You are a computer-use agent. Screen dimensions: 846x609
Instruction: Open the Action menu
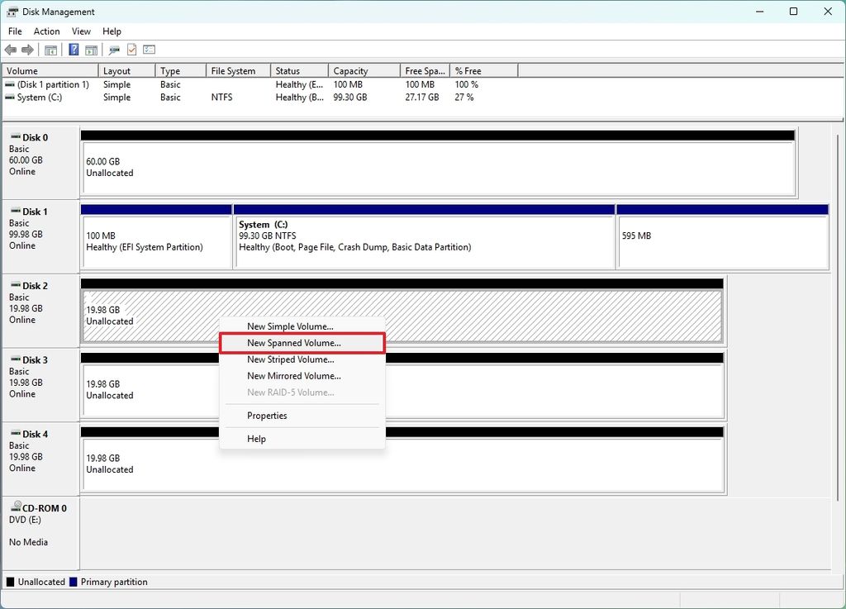click(46, 31)
